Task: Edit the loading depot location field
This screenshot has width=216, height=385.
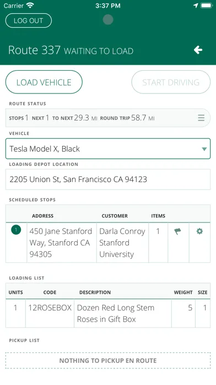Action: (x=108, y=179)
